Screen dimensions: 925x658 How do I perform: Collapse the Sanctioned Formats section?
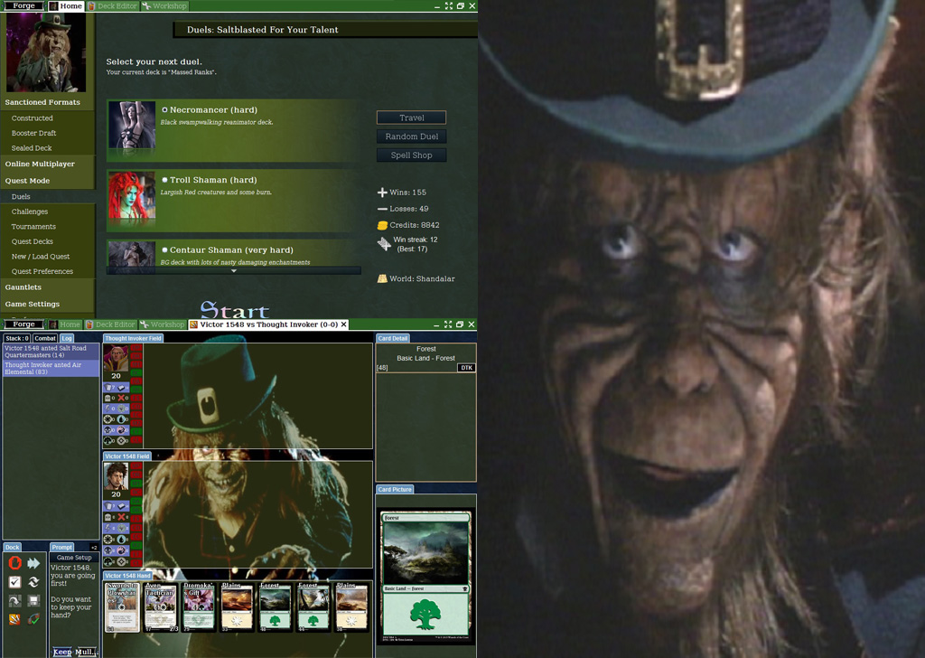(42, 102)
